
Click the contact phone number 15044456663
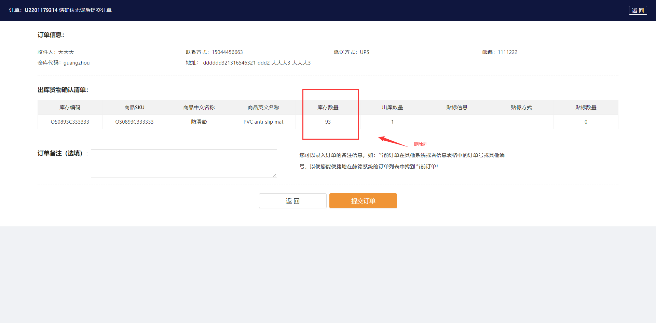(x=227, y=52)
